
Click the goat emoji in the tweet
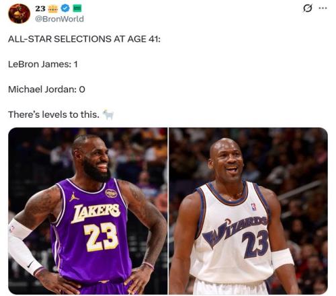(108, 114)
